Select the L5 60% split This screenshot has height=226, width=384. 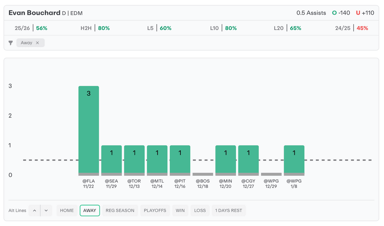[159, 28]
